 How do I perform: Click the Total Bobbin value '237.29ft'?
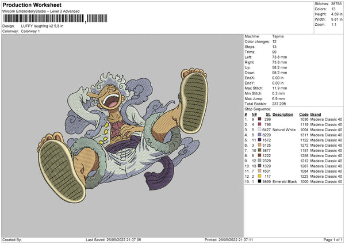279,104
